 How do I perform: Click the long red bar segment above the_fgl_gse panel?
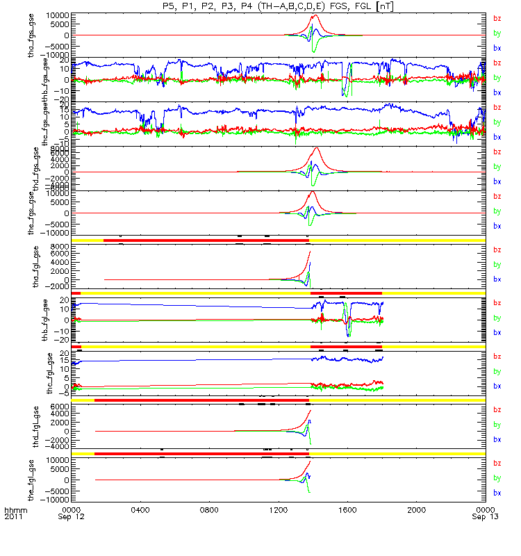click(x=201, y=454)
